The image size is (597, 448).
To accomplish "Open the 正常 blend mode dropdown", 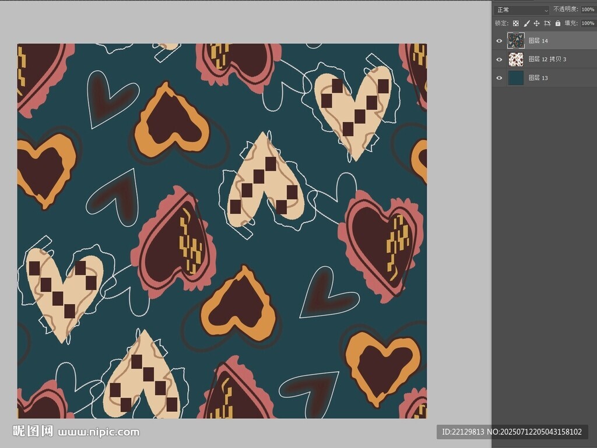I will coord(522,10).
